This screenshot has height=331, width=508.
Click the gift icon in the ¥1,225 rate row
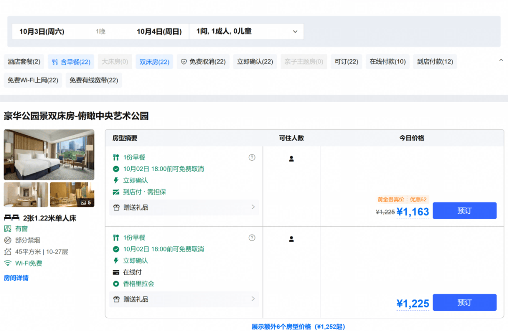coord(116,299)
